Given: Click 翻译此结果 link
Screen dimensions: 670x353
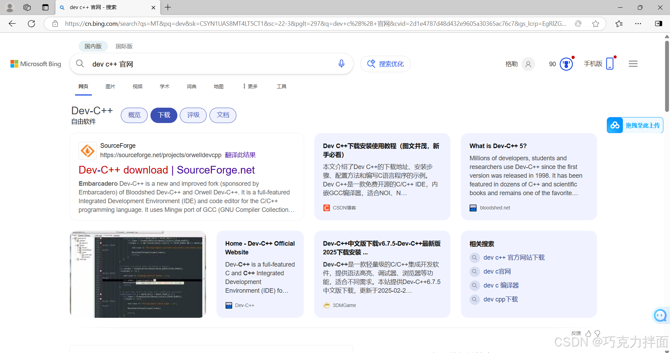Looking at the screenshot, I should (240, 155).
